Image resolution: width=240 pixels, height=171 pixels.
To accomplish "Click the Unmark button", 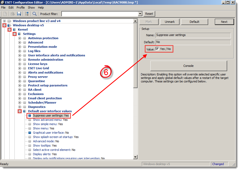I will pyautogui.click(x=170, y=22).
